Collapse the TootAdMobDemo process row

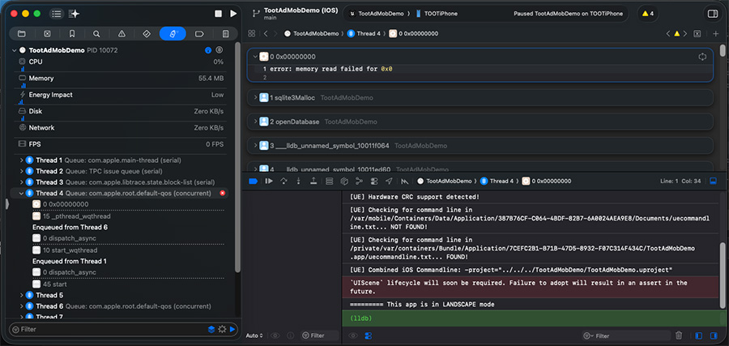[14, 50]
